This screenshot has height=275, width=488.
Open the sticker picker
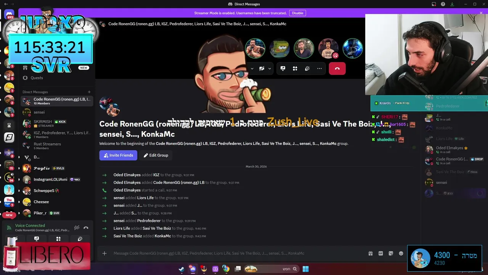pyautogui.click(x=391, y=253)
